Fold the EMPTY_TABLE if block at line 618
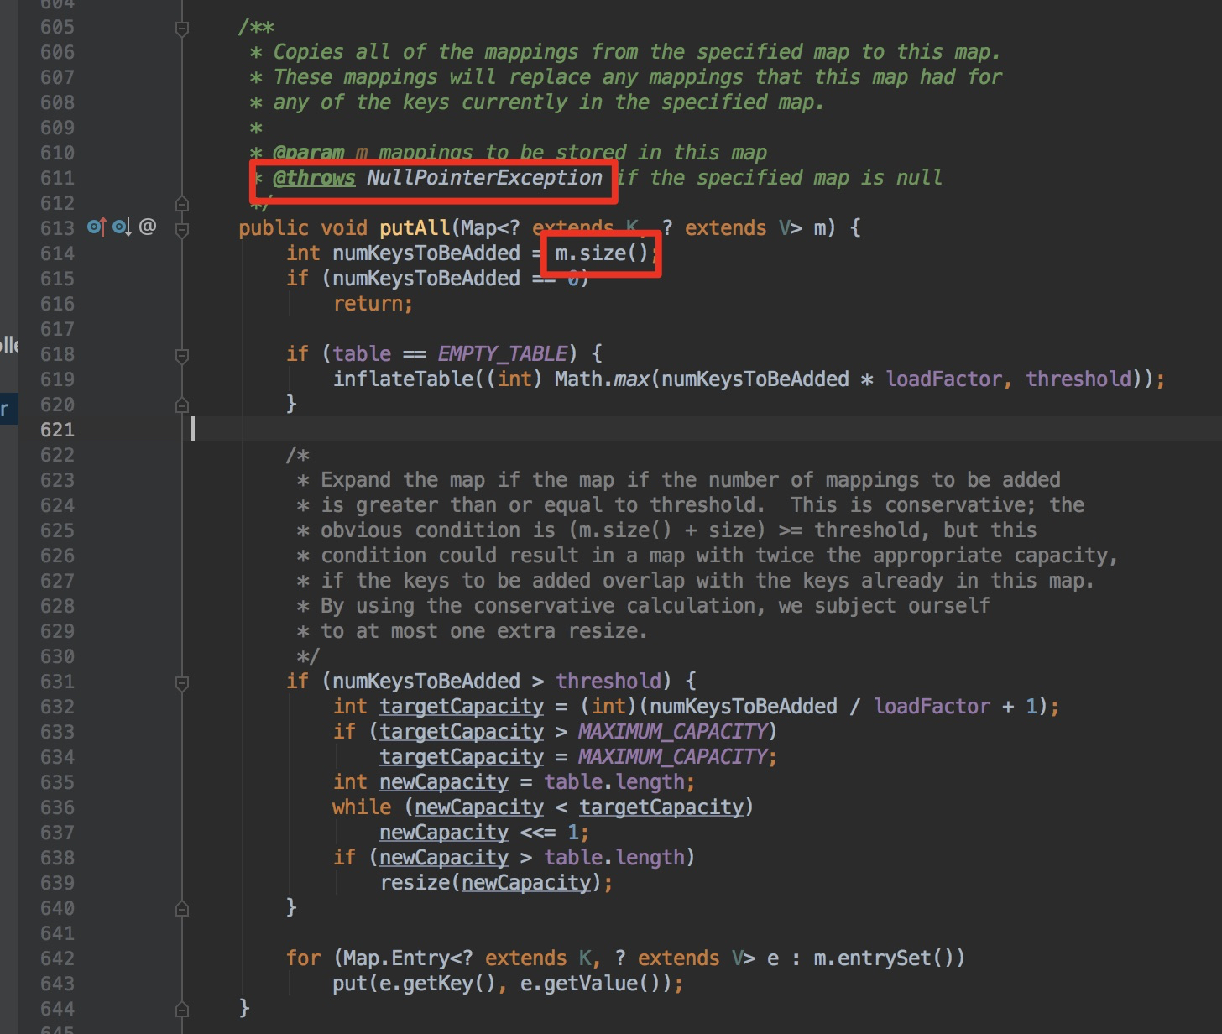Image resolution: width=1222 pixels, height=1034 pixels. pyautogui.click(x=181, y=356)
